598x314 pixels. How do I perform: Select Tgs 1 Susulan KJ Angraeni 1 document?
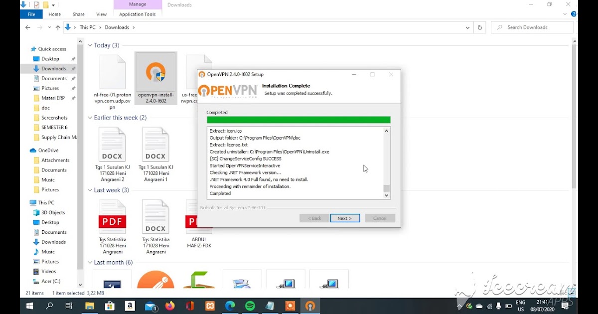click(155, 155)
